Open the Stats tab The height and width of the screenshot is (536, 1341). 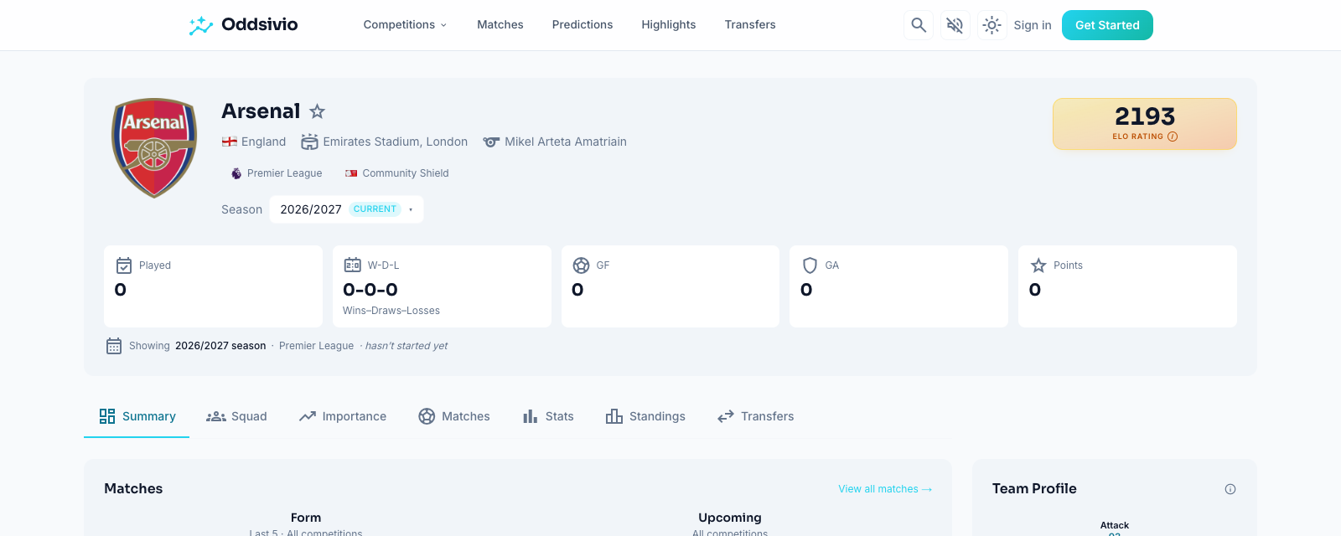point(548,416)
